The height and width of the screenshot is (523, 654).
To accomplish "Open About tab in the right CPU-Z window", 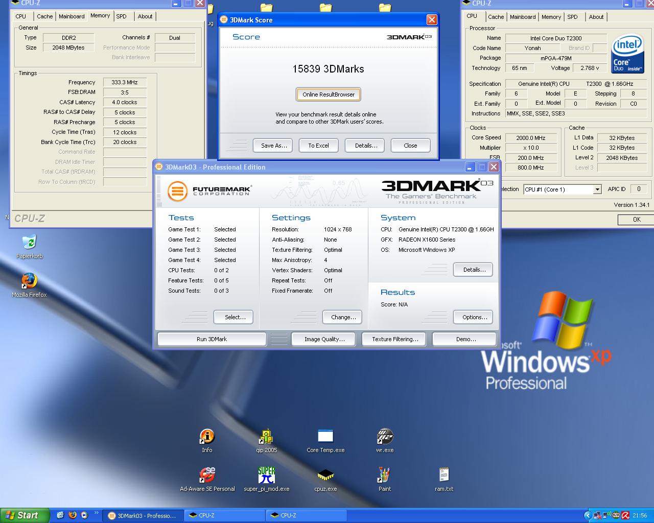I will coord(596,17).
